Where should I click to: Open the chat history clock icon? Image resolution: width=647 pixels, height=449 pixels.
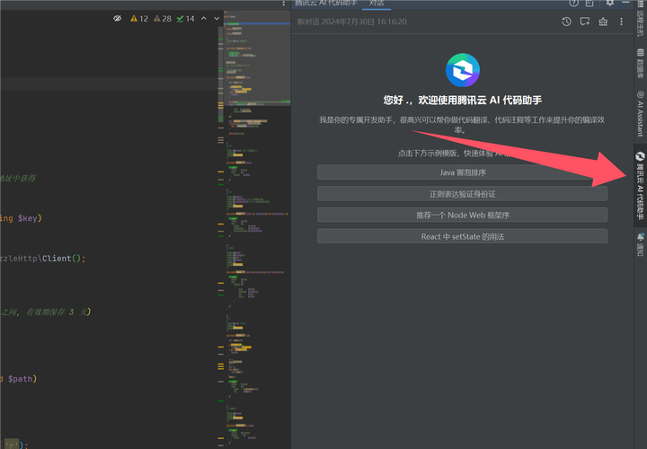tap(566, 22)
